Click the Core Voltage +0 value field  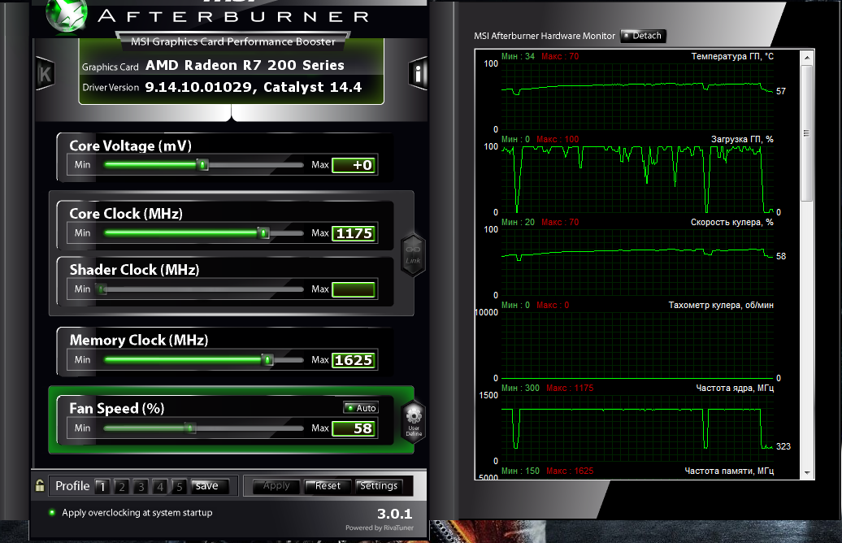pyautogui.click(x=354, y=166)
